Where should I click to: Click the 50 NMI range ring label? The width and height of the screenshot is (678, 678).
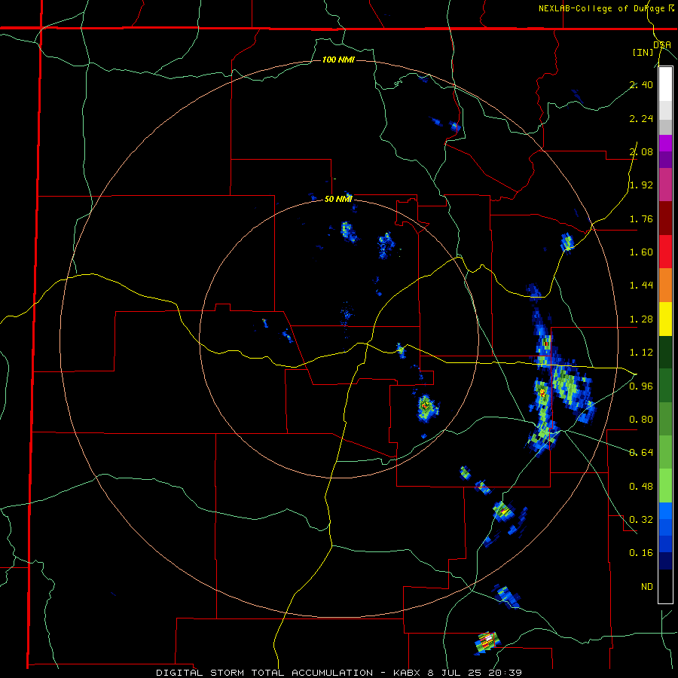click(x=338, y=199)
